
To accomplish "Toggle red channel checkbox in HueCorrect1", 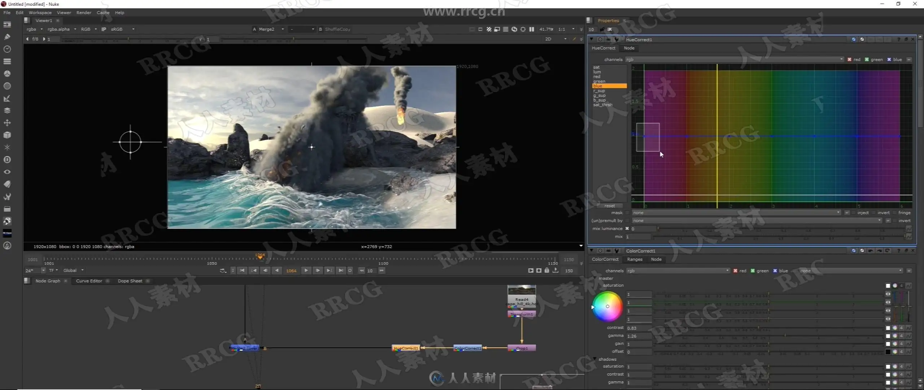I will coord(849,60).
